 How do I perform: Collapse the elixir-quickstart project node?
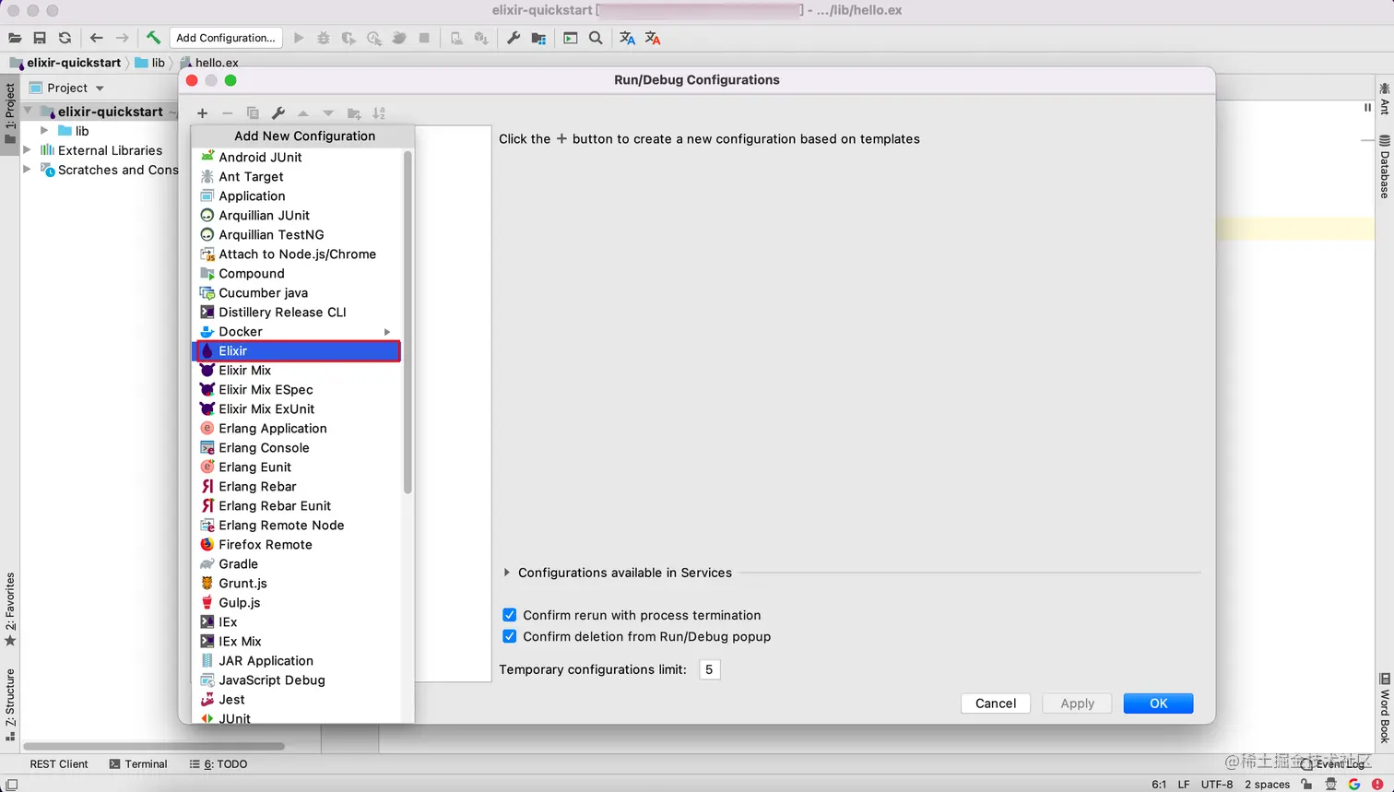point(27,112)
